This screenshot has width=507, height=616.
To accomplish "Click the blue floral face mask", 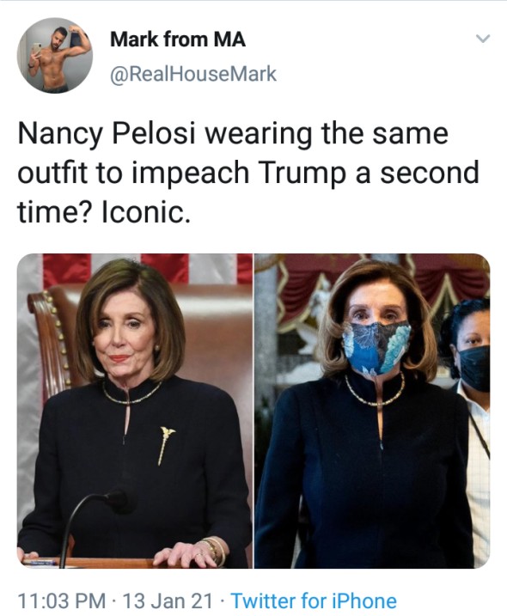I will tap(376, 347).
